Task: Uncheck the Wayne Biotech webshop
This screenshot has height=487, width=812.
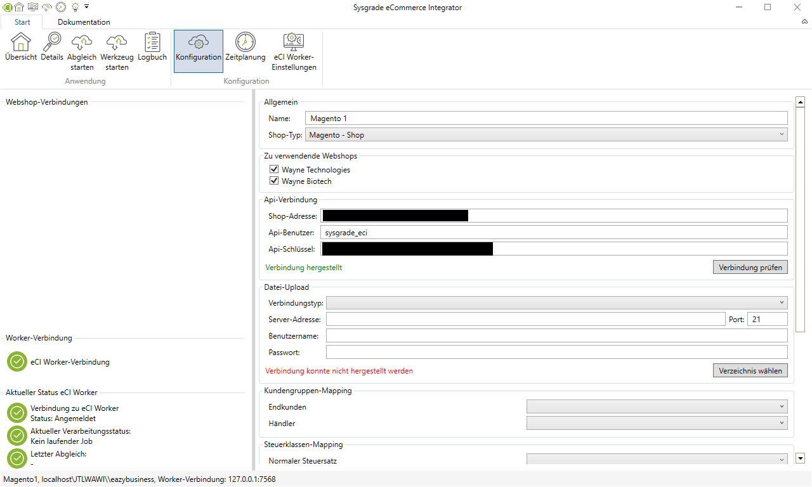Action: tap(274, 181)
